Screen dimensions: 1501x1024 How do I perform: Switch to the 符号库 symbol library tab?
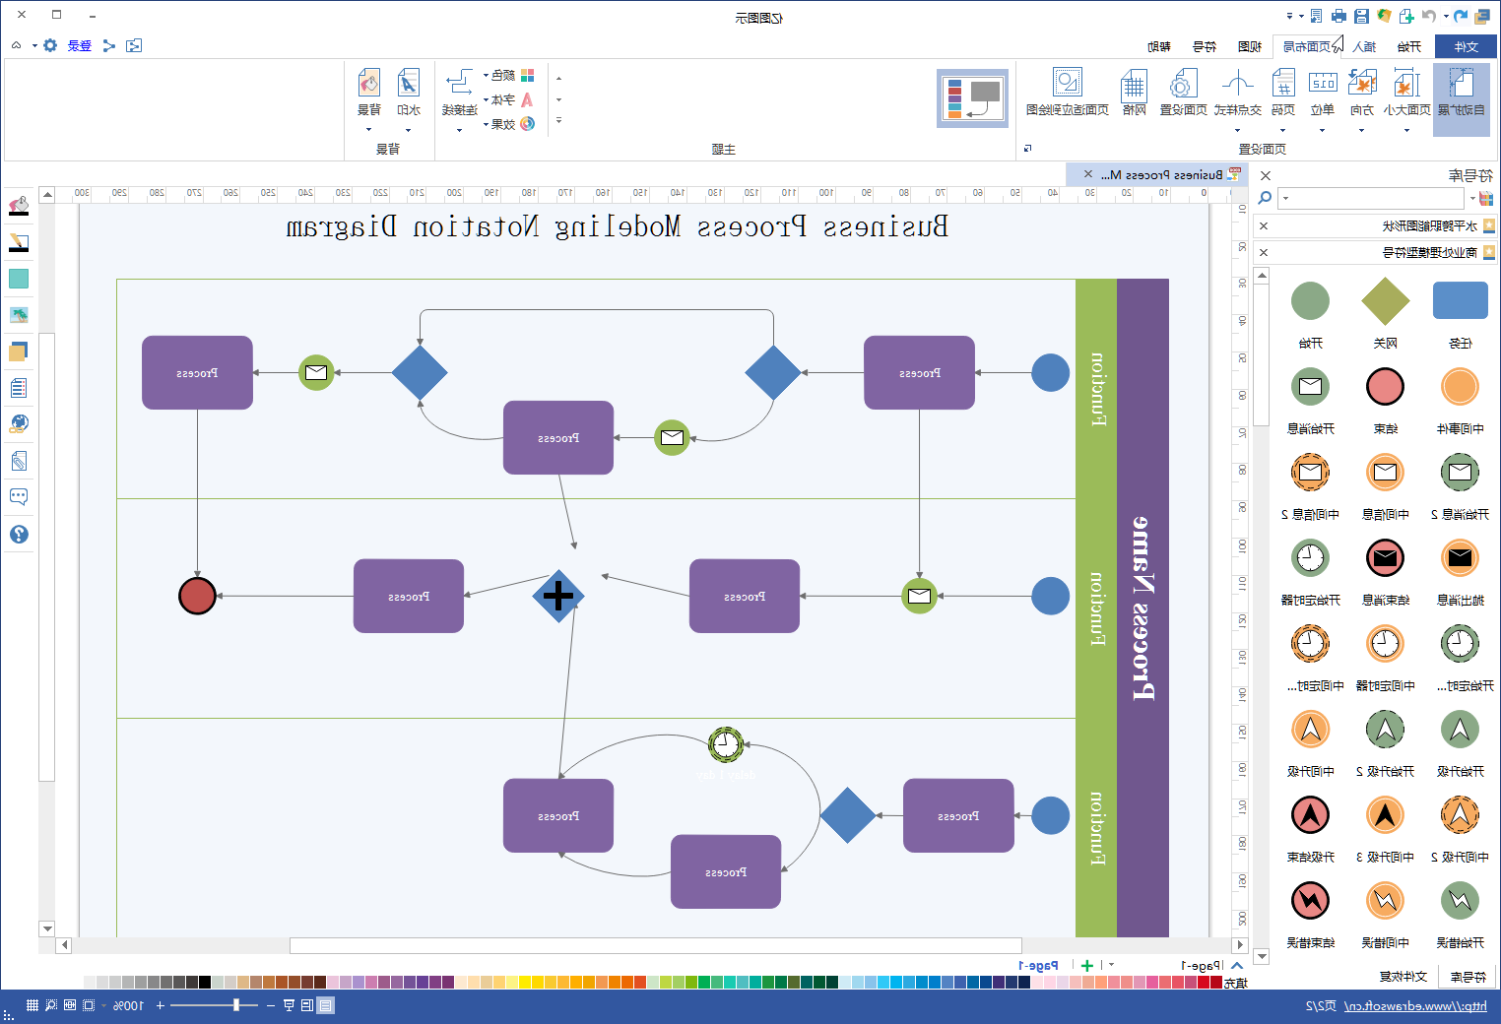1468,977
